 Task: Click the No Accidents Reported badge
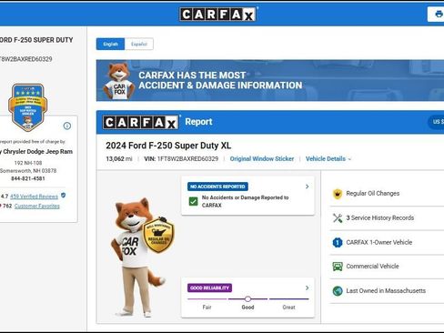217,187
